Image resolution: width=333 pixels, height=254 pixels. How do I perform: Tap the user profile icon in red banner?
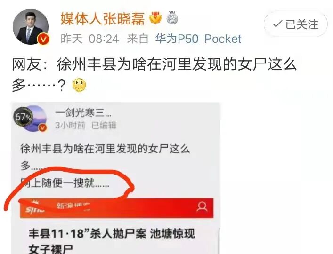[202, 206]
